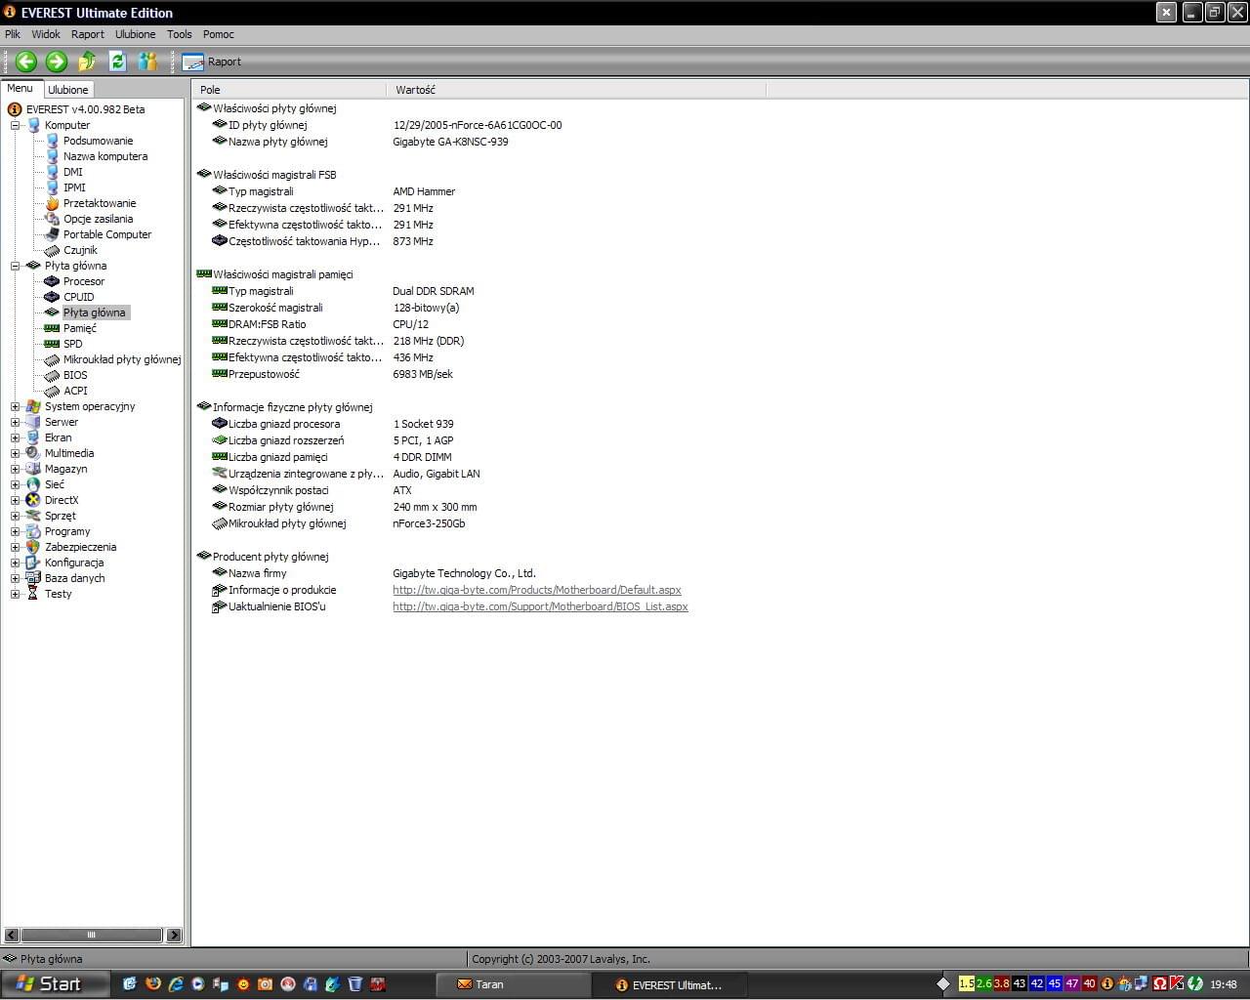Open the Widok menu
This screenshot has width=1250, height=1000.
[46, 34]
